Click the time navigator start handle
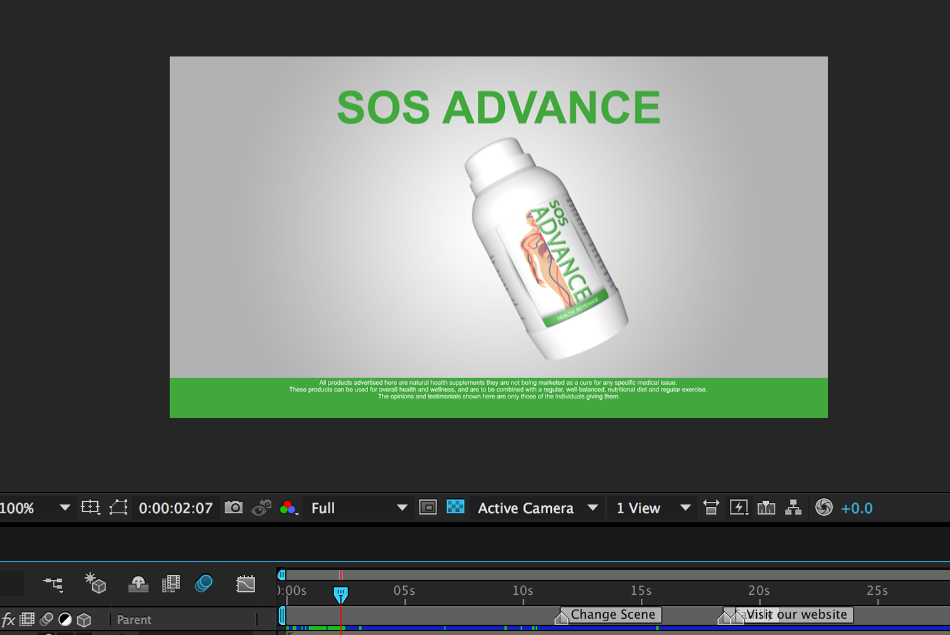Screen dimensions: 950x635 (x=282, y=574)
